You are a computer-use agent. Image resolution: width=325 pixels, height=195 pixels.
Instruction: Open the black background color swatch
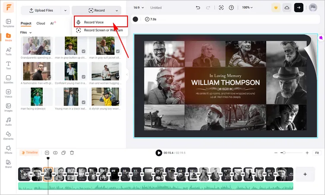(135, 19)
